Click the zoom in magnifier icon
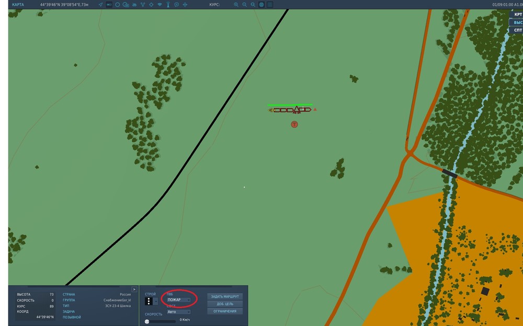 click(236, 5)
